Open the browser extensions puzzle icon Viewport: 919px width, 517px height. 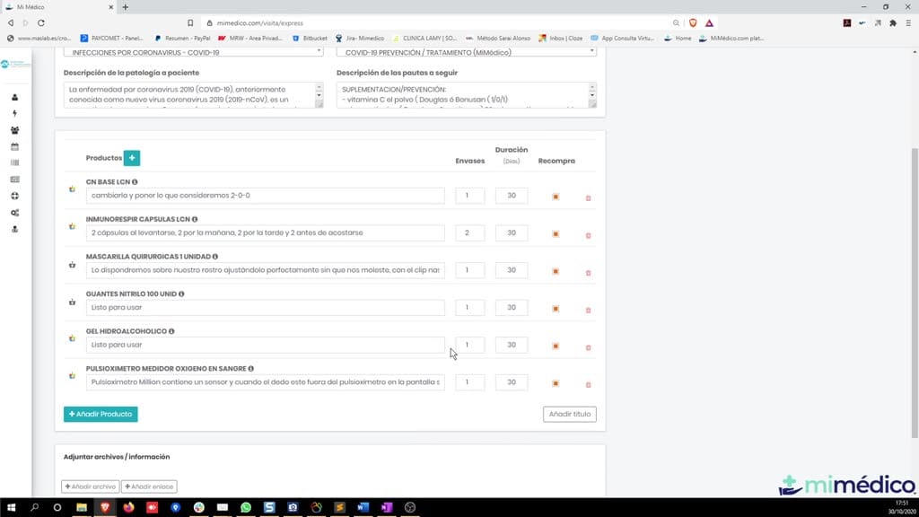pyautogui.click(x=893, y=22)
